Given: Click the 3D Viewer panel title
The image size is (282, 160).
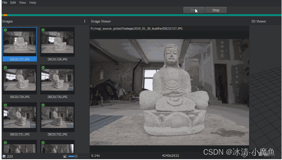Looking at the screenshot, I should pyautogui.click(x=258, y=21).
